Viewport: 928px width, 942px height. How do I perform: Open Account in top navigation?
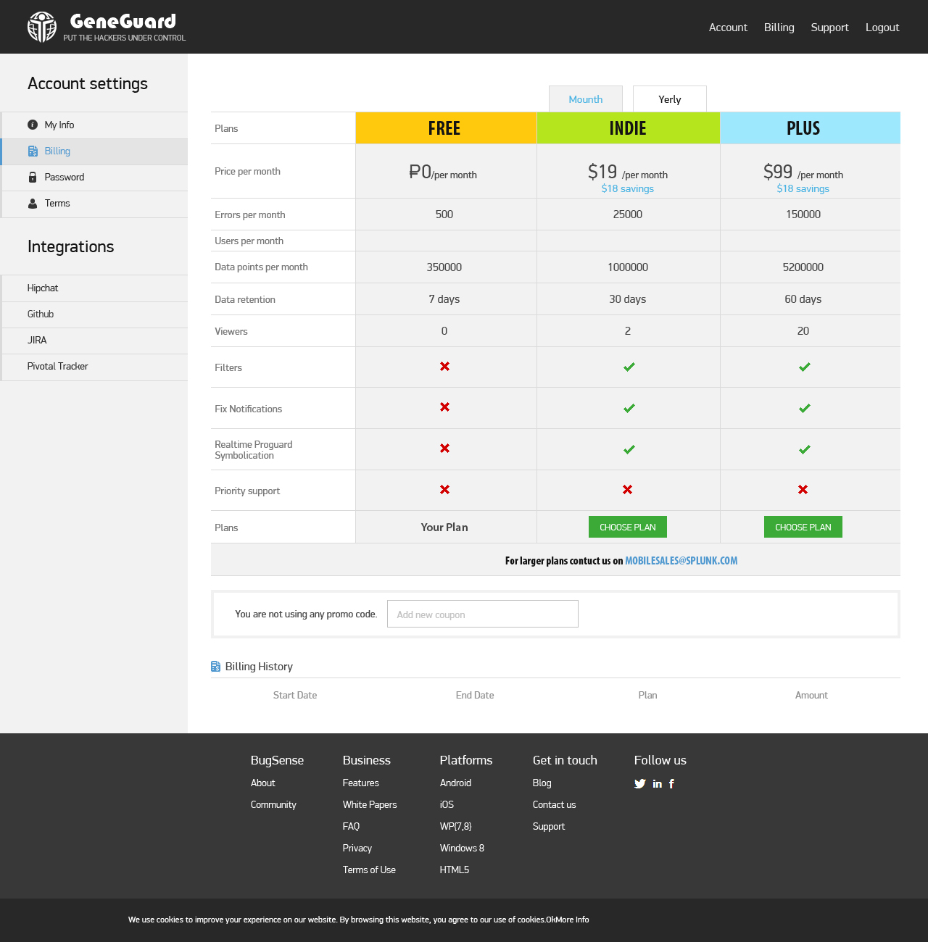click(728, 28)
